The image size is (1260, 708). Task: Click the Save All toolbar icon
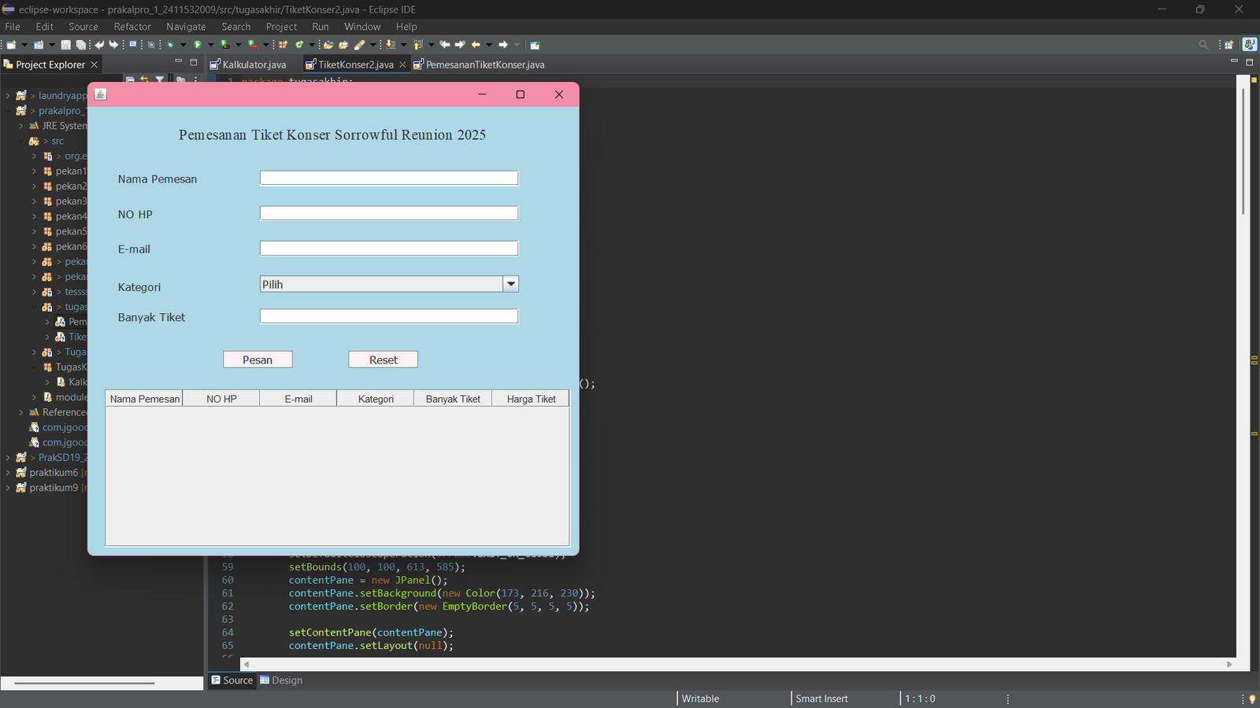pyautogui.click(x=80, y=45)
